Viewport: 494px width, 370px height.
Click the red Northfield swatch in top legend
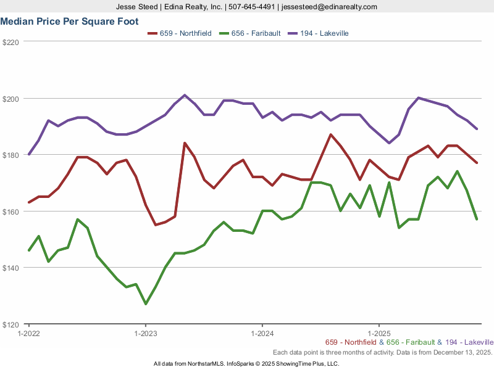point(153,33)
